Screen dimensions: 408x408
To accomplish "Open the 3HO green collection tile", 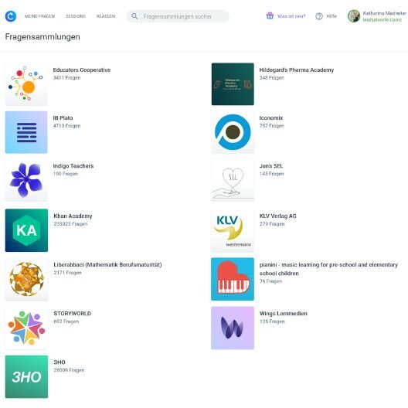I will pos(26,377).
